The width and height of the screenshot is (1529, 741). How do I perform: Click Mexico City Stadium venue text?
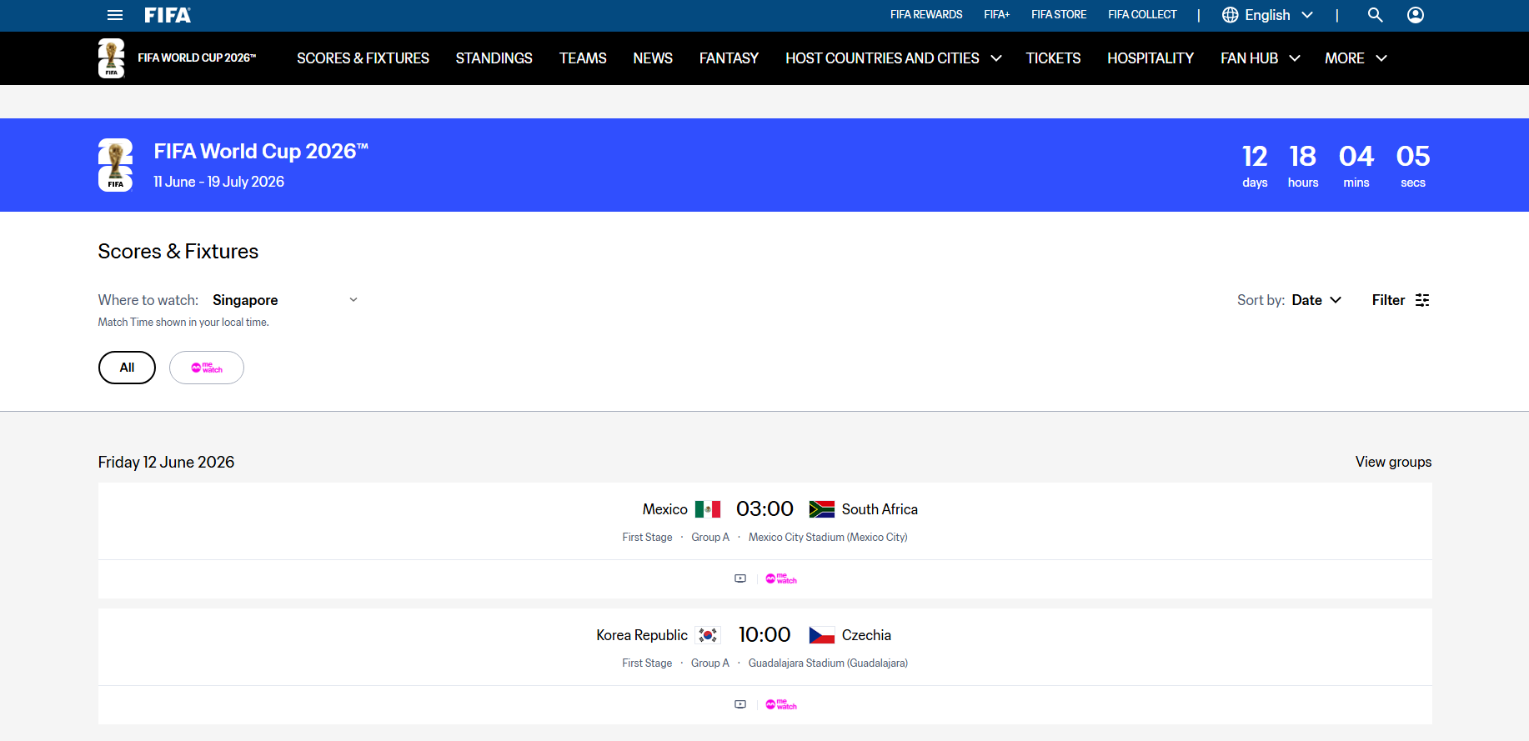click(828, 538)
